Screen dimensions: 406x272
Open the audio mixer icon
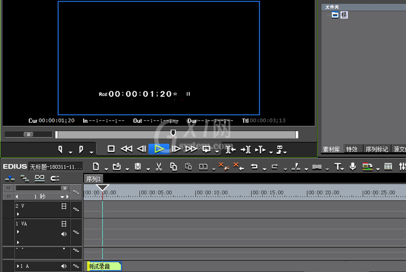pos(402,166)
